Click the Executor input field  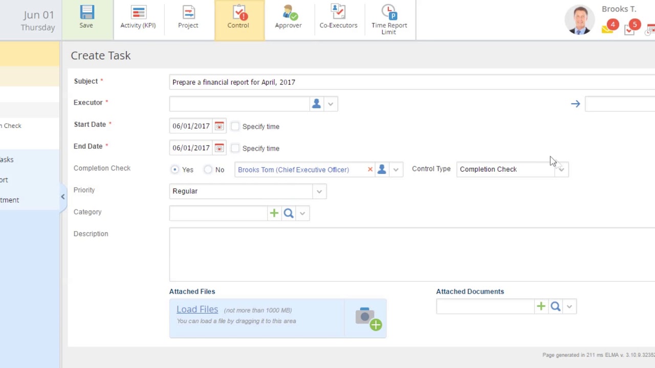(239, 104)
